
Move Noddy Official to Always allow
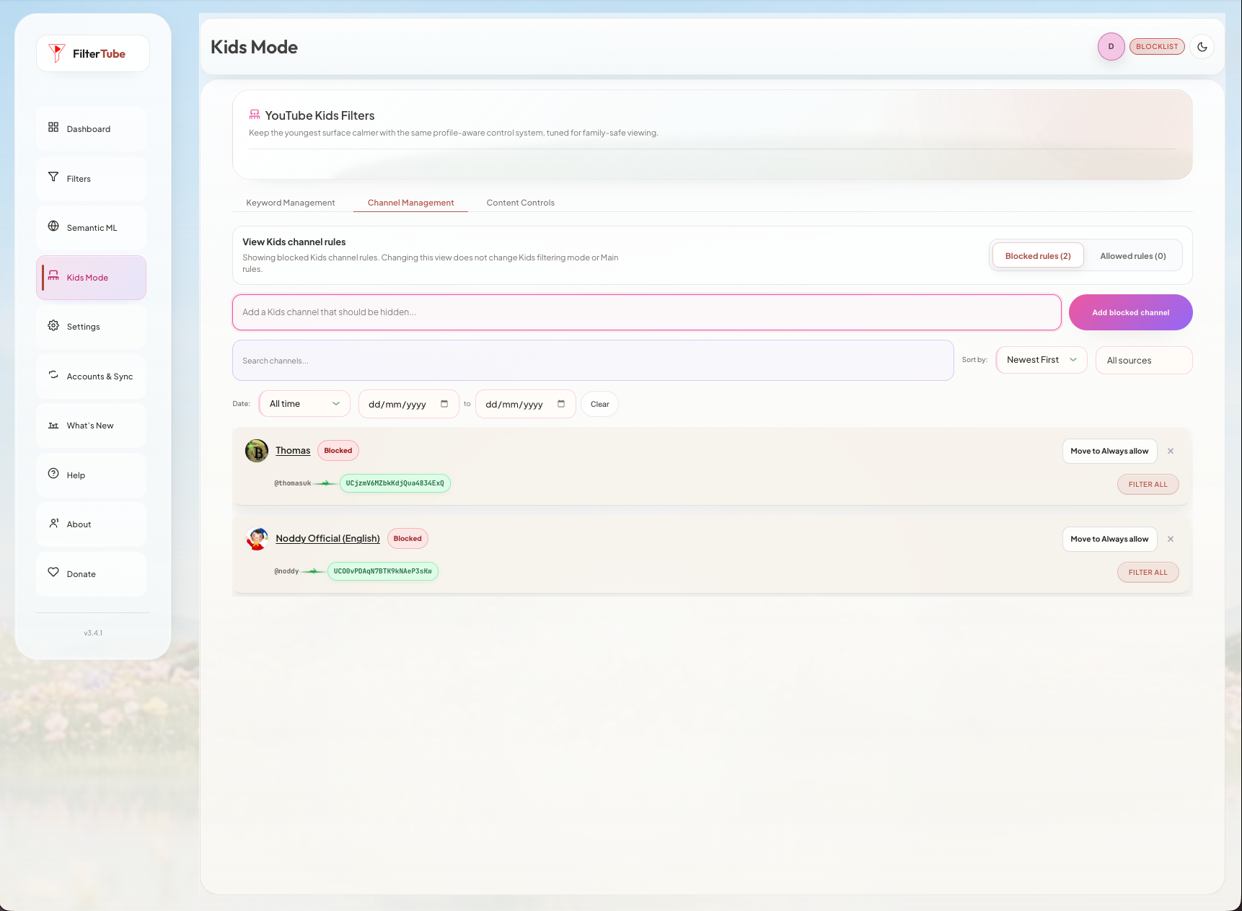tap(1109, 540)
